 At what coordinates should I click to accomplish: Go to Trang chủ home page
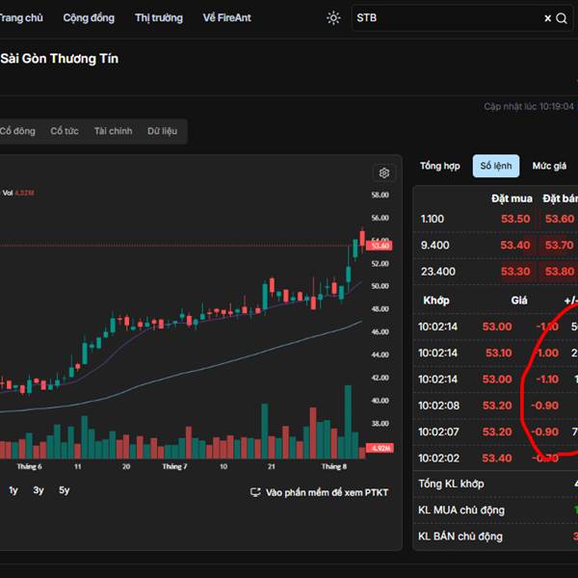[20, 17]
